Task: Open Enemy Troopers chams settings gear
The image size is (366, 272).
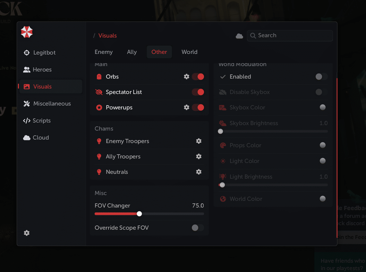Action: pyautogui.click(x=199, y=141)
